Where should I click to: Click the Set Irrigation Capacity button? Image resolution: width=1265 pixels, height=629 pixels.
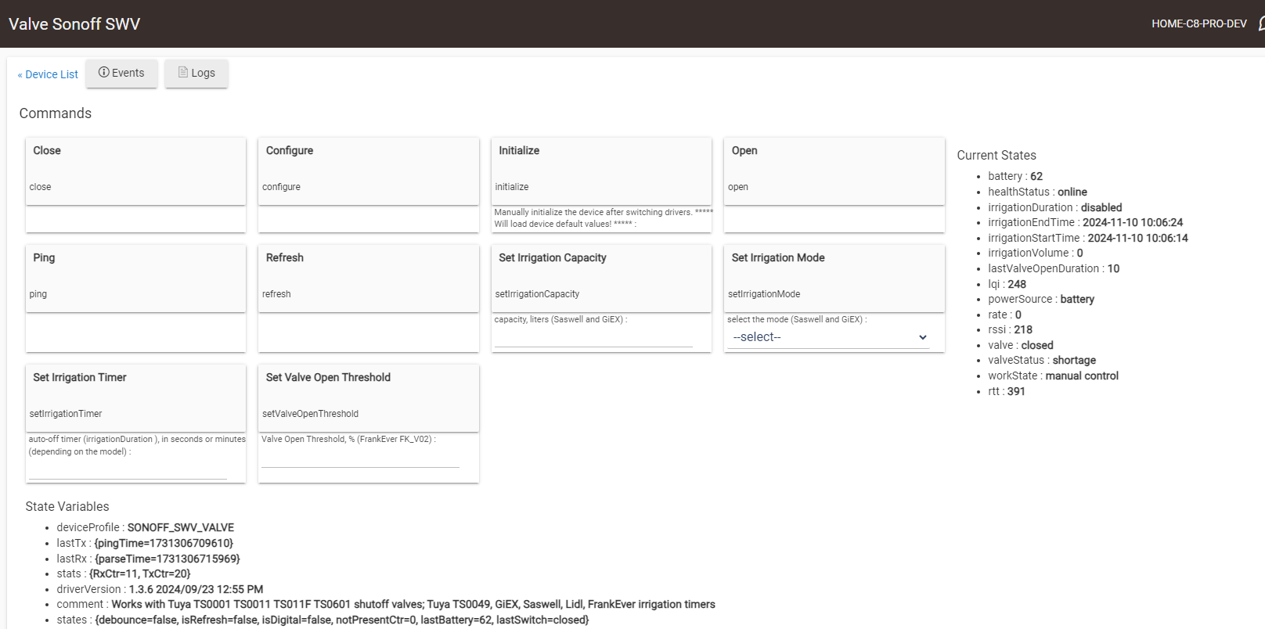601,279
